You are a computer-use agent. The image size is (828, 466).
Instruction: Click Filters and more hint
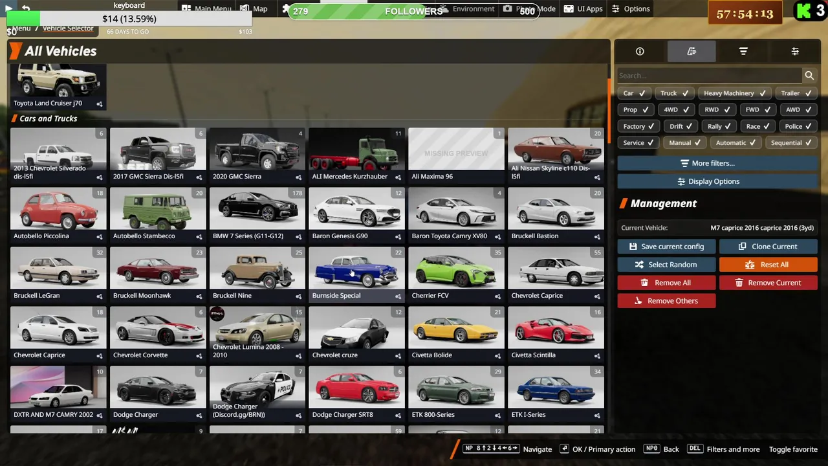click(723, 449)
